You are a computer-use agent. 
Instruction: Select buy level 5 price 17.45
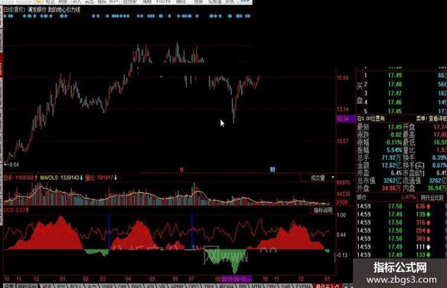point(394,111)
